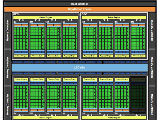Click the middle-right Memory Controller block
Viewport: 158px width, 120px height.
coord(152,68)
